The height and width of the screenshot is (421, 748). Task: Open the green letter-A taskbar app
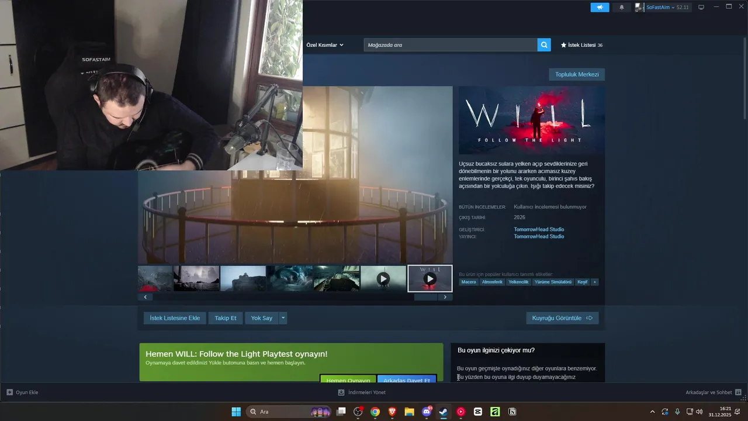point(495,412)
